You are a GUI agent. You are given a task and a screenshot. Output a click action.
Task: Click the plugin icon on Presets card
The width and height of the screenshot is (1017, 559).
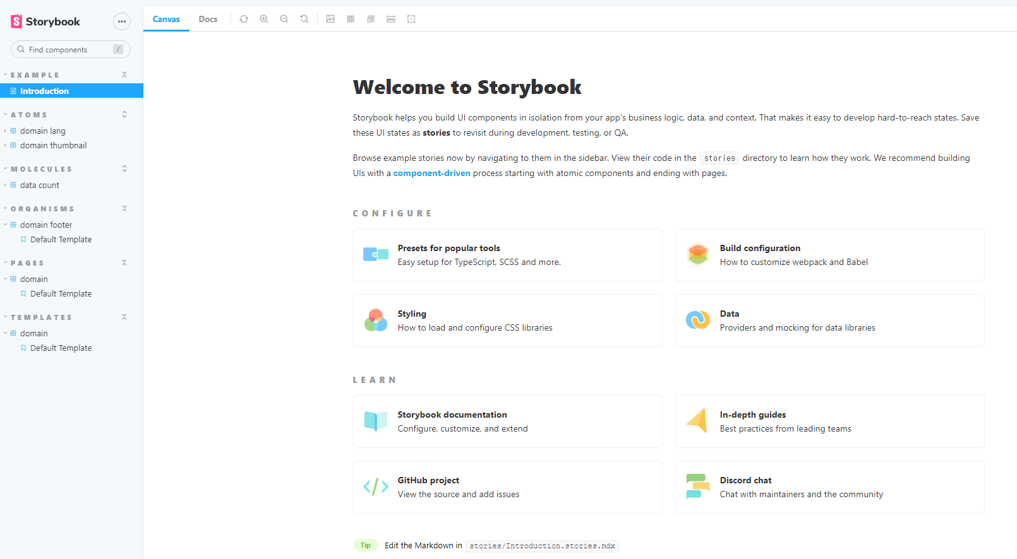[x=376, y=255]
